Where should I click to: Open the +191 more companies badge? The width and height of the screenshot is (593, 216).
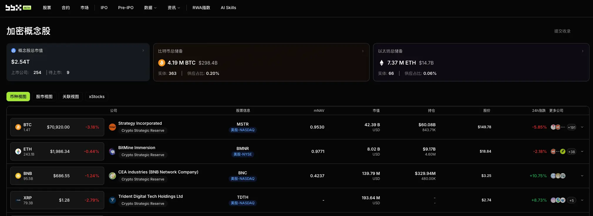(x=572, y=127)
